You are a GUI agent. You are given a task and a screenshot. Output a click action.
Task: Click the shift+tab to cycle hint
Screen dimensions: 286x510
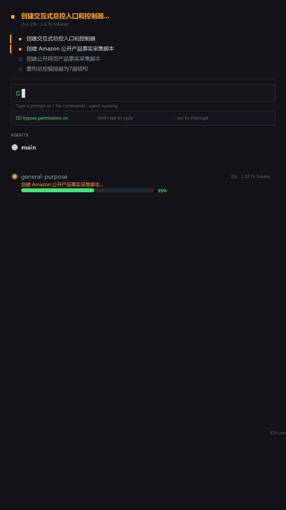(114, 118)
